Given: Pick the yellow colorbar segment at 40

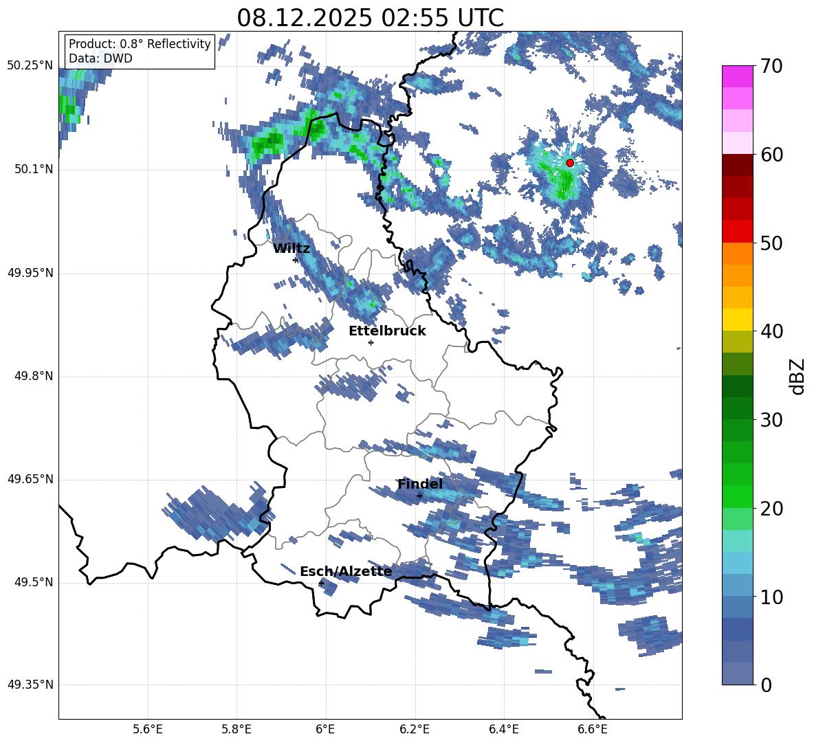Looking at the screenshot, I should click(737, 320).
